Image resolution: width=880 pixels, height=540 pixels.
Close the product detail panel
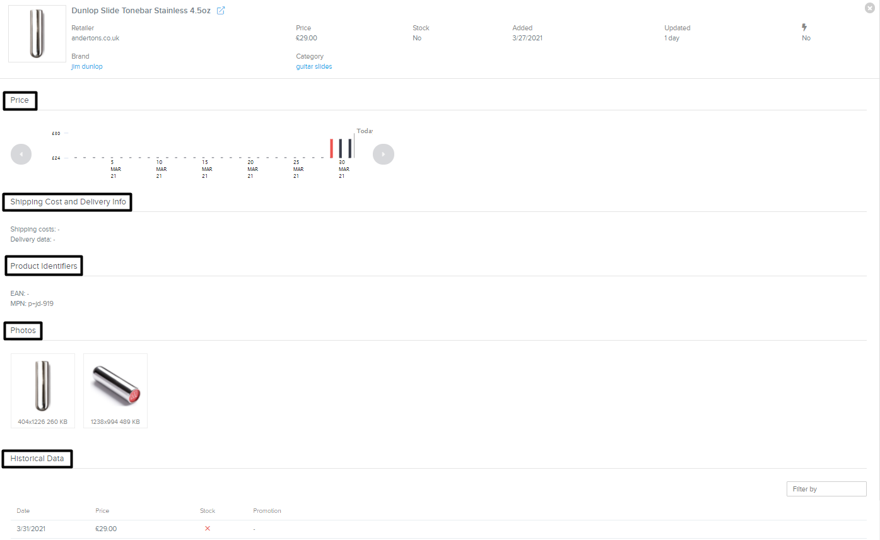(870, 8)
